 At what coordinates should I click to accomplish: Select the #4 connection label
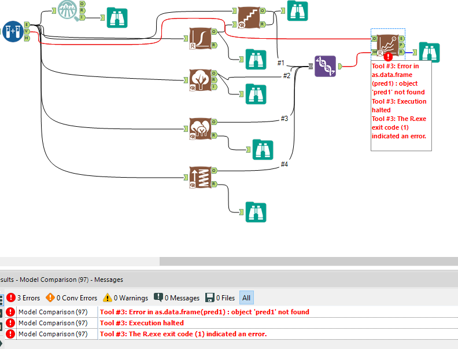tap(285, 164)
